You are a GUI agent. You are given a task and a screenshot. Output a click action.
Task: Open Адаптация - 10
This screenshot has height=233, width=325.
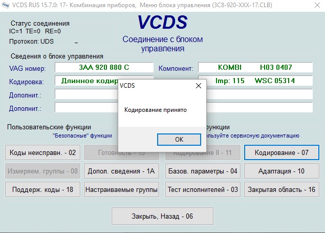click(x=281, y=171)
